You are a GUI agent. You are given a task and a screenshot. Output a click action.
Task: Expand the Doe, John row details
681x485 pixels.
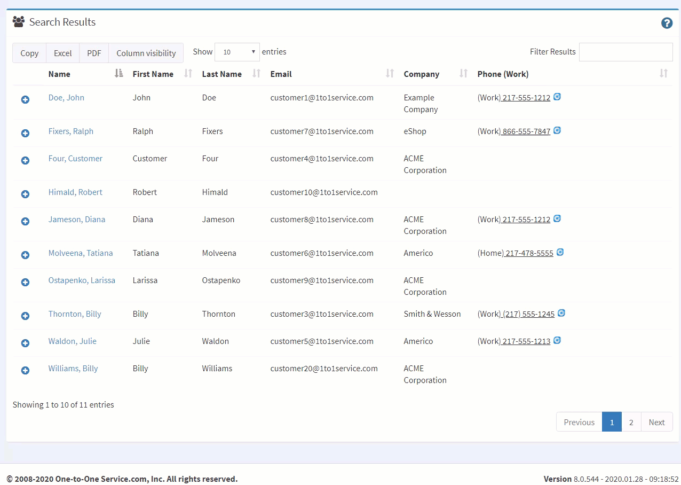point(25,100)
